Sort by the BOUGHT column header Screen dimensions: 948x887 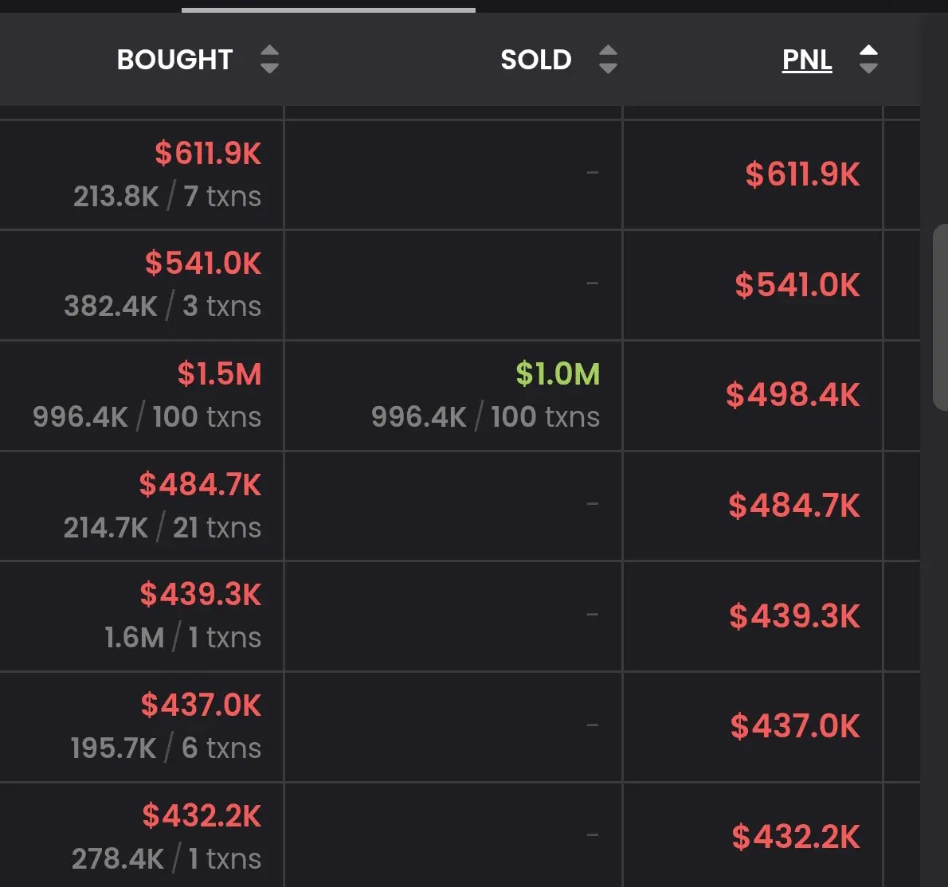click(x=174, y=59)
